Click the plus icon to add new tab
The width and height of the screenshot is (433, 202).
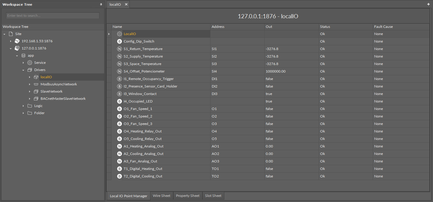(x=428, y=4)
